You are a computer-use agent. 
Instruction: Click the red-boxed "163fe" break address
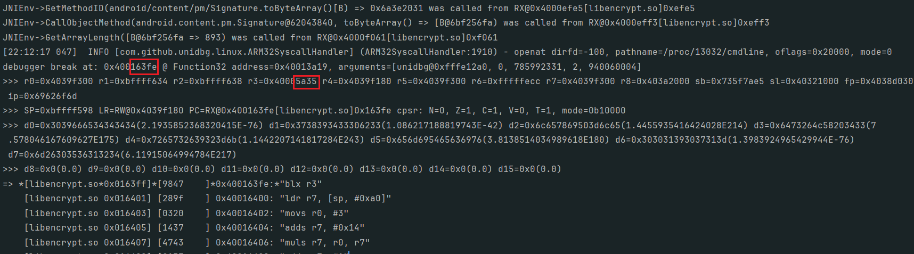point(144,67)
